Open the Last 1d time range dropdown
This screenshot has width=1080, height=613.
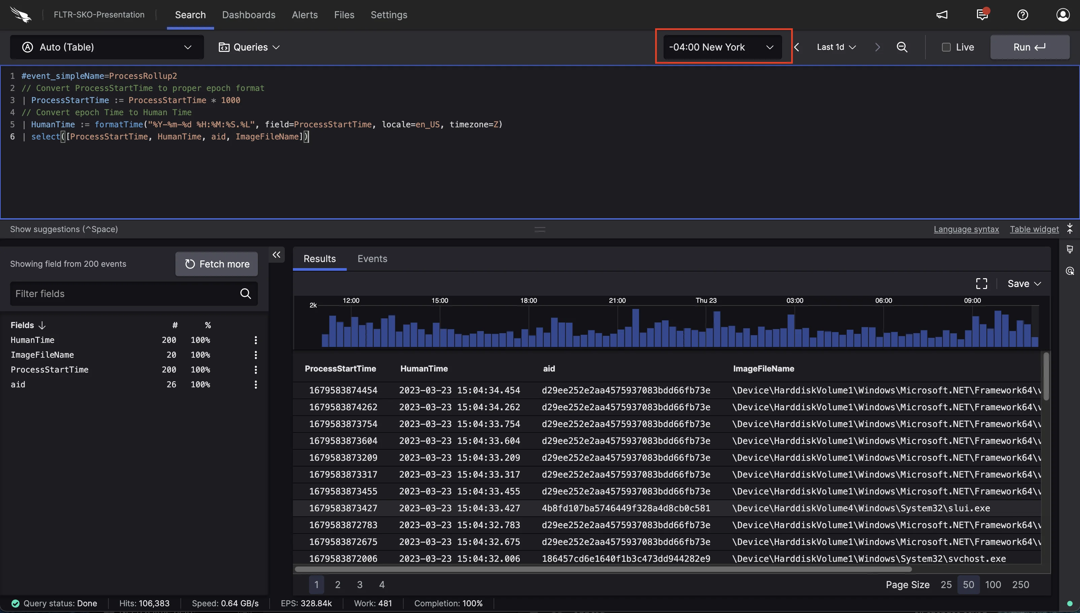[836, 47]
